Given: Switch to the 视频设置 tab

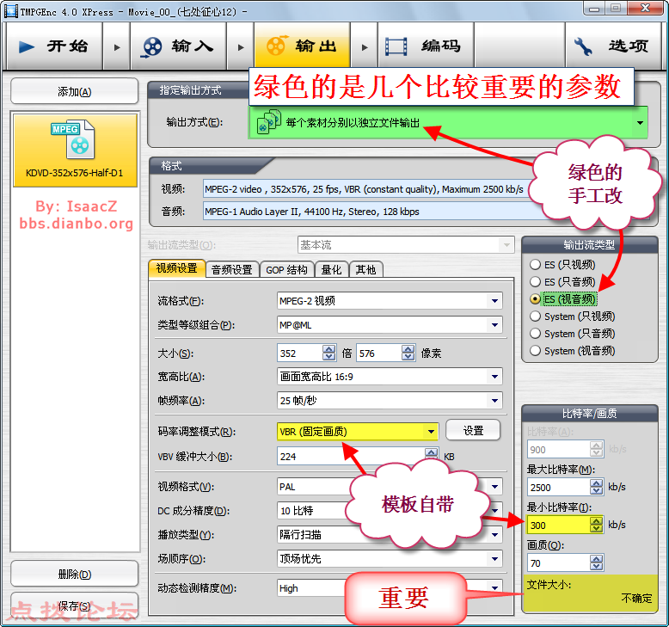Looking at the screenshot, I should pyautogui.click(x=176, y=268).
